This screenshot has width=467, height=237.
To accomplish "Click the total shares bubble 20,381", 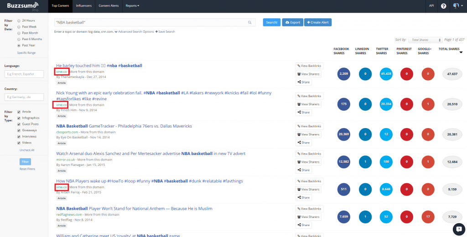I will click(x=452, y=134).
